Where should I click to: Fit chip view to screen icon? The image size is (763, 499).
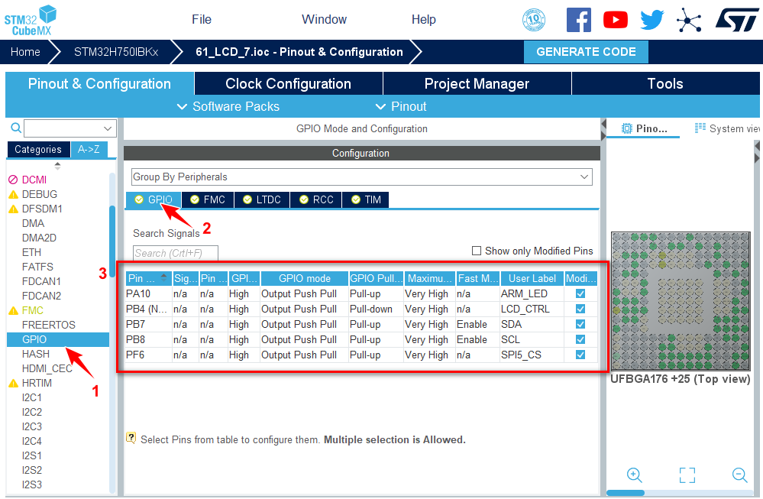pyautogui.click(x=687, y=475)
